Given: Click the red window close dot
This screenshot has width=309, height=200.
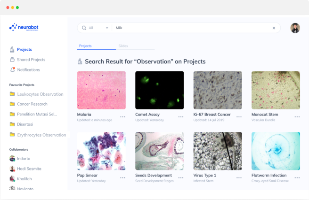Looking at the screenshot, I should coord(8,8).
